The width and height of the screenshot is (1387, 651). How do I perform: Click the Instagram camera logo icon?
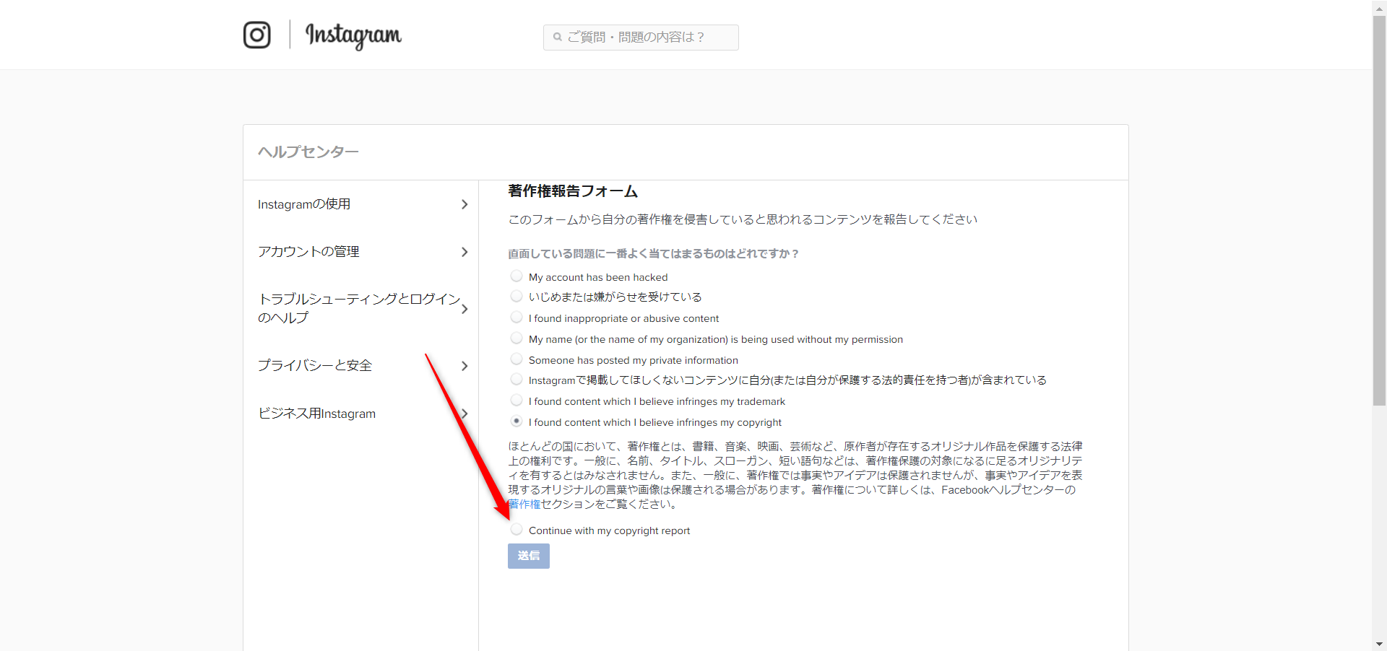[257, 35]
